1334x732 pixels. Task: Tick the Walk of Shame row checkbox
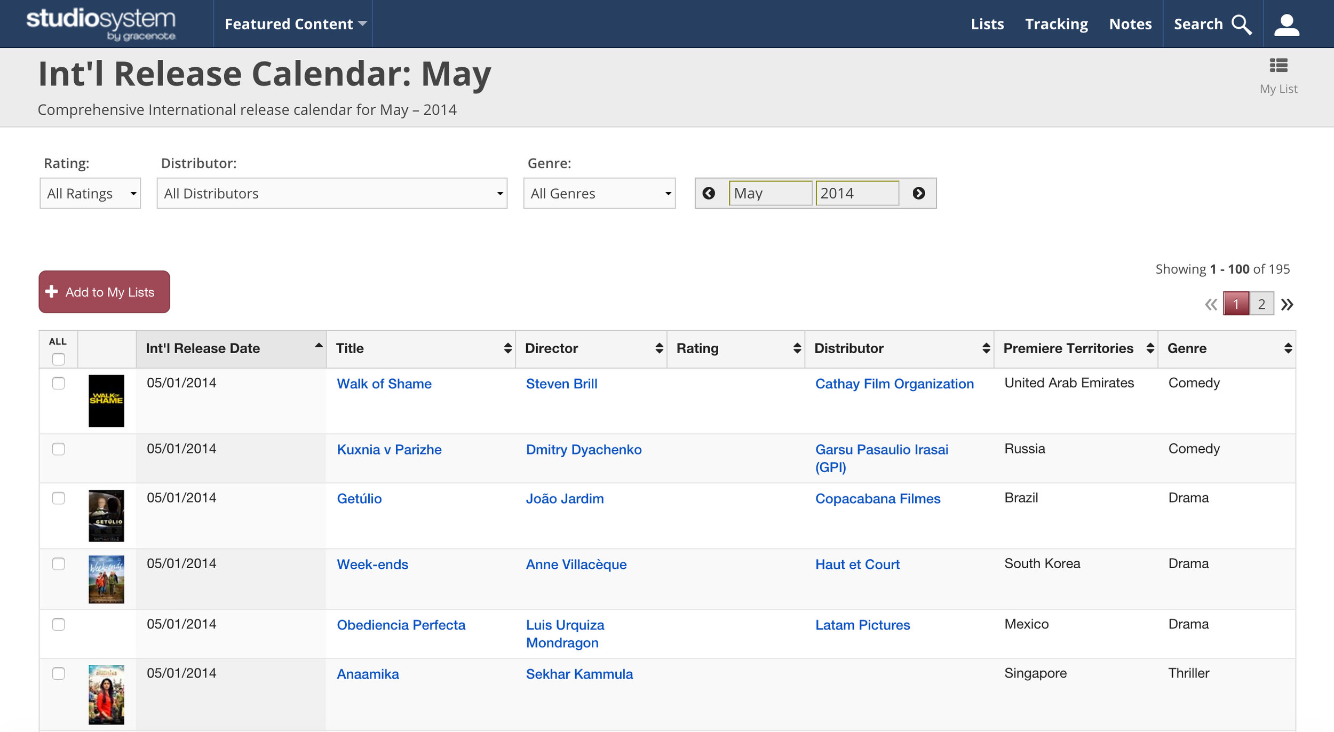coord(59,383)
